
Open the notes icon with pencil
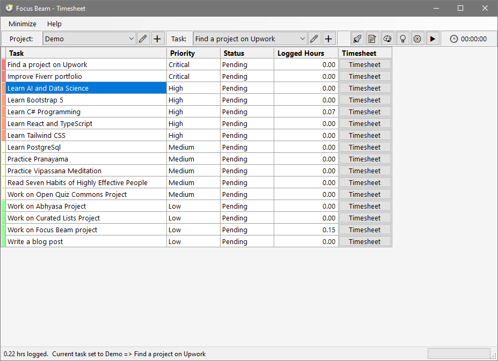[x=372, y=39]
